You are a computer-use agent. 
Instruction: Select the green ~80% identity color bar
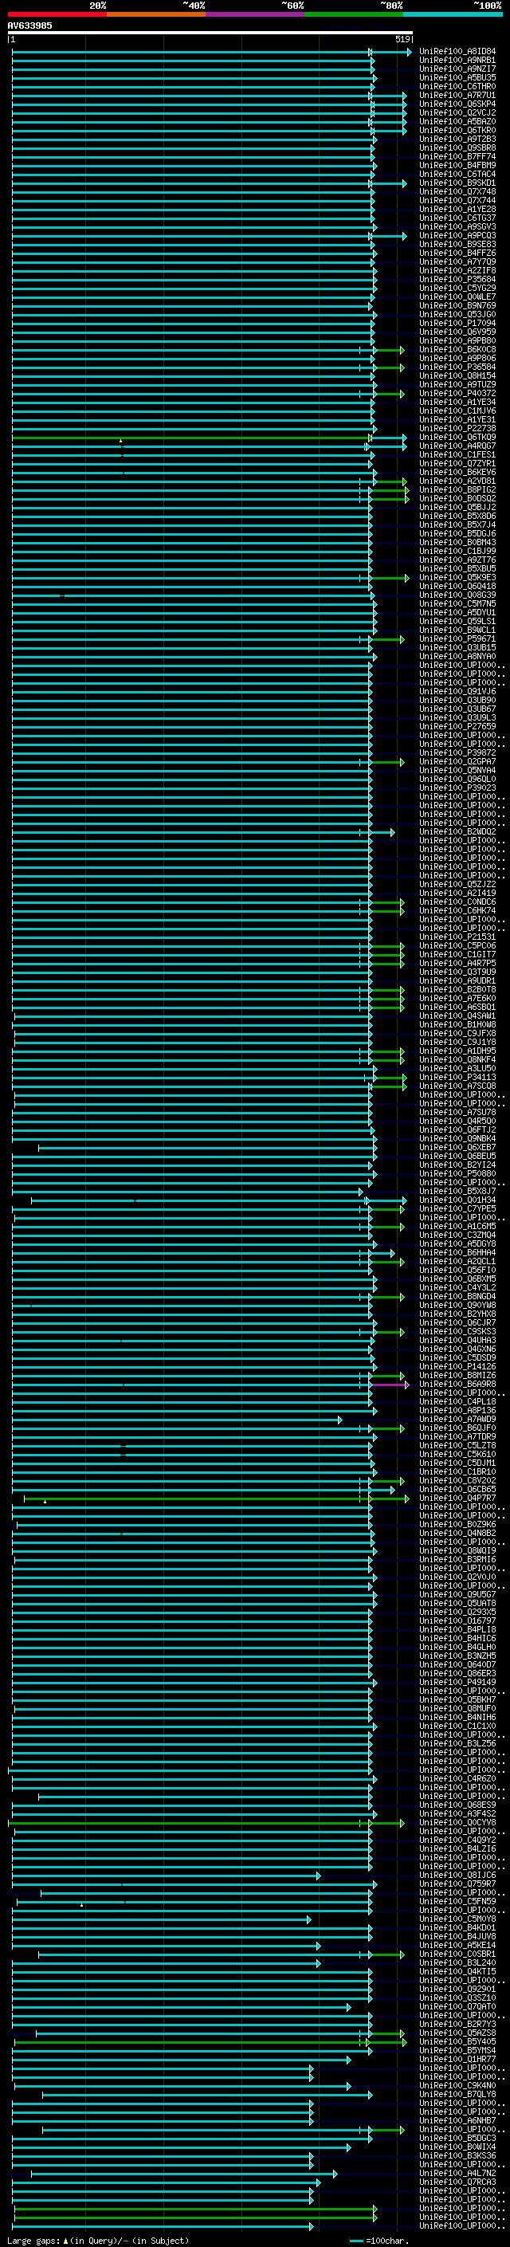coord(354,14)
